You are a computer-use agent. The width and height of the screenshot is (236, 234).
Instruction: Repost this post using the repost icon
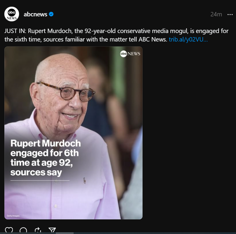coord(38,231)
